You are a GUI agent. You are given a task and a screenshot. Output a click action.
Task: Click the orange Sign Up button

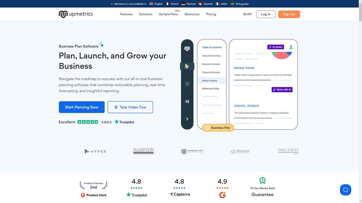point(289,14)
